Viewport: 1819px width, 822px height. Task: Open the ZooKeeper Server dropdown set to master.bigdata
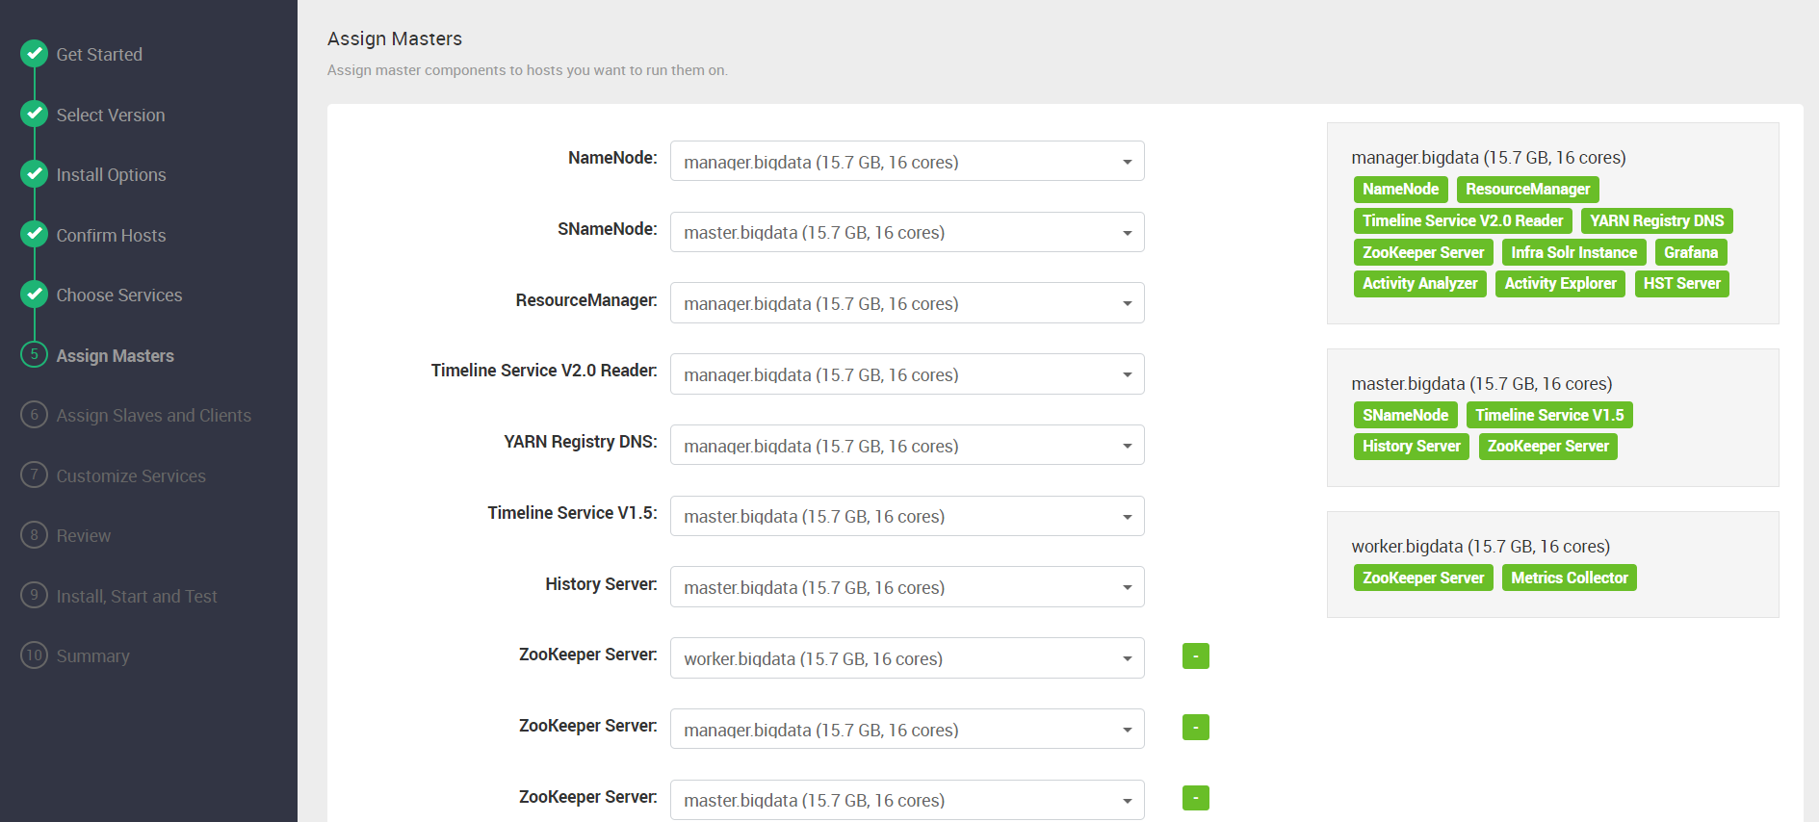coord(907,800)
